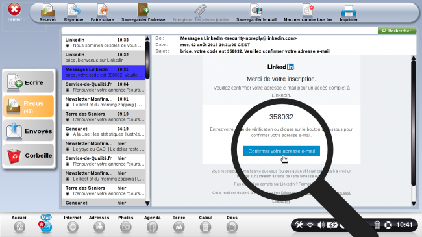
Task: Click message pane scrollbar down arrow
Action: click(414, 204)
